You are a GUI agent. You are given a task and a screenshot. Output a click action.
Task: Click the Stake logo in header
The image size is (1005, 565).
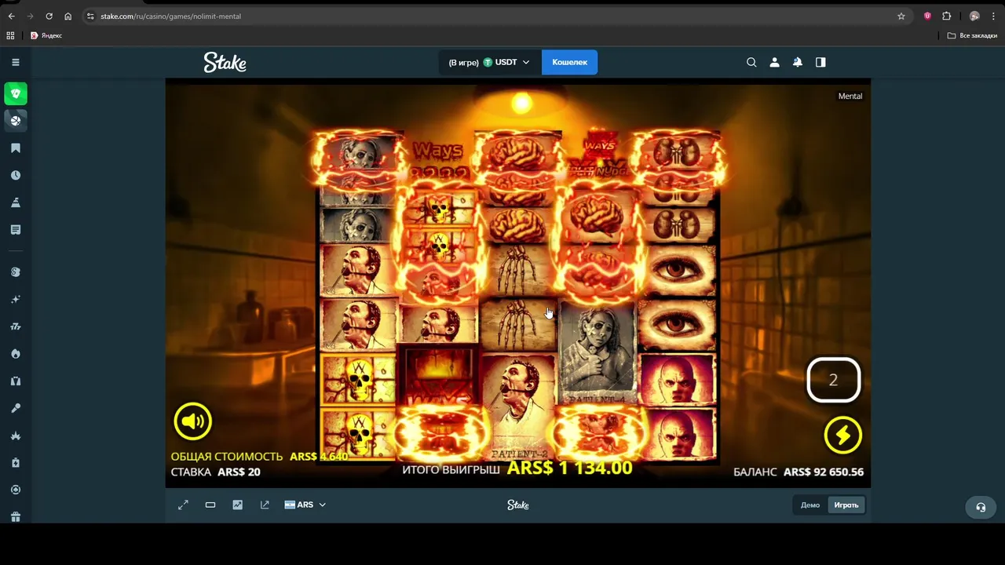225,62
